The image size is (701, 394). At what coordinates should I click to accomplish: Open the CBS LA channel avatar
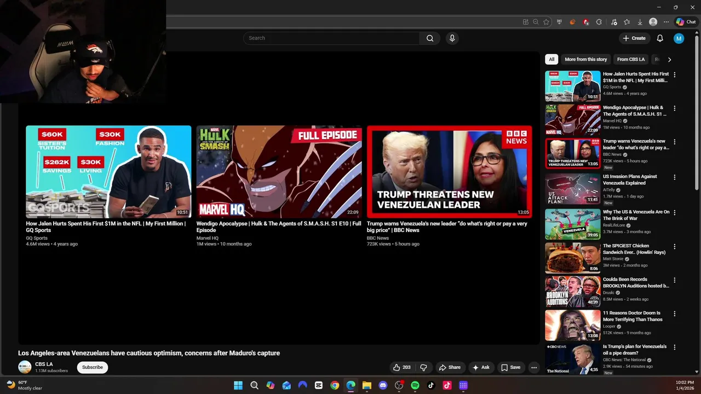pos(25,367)
